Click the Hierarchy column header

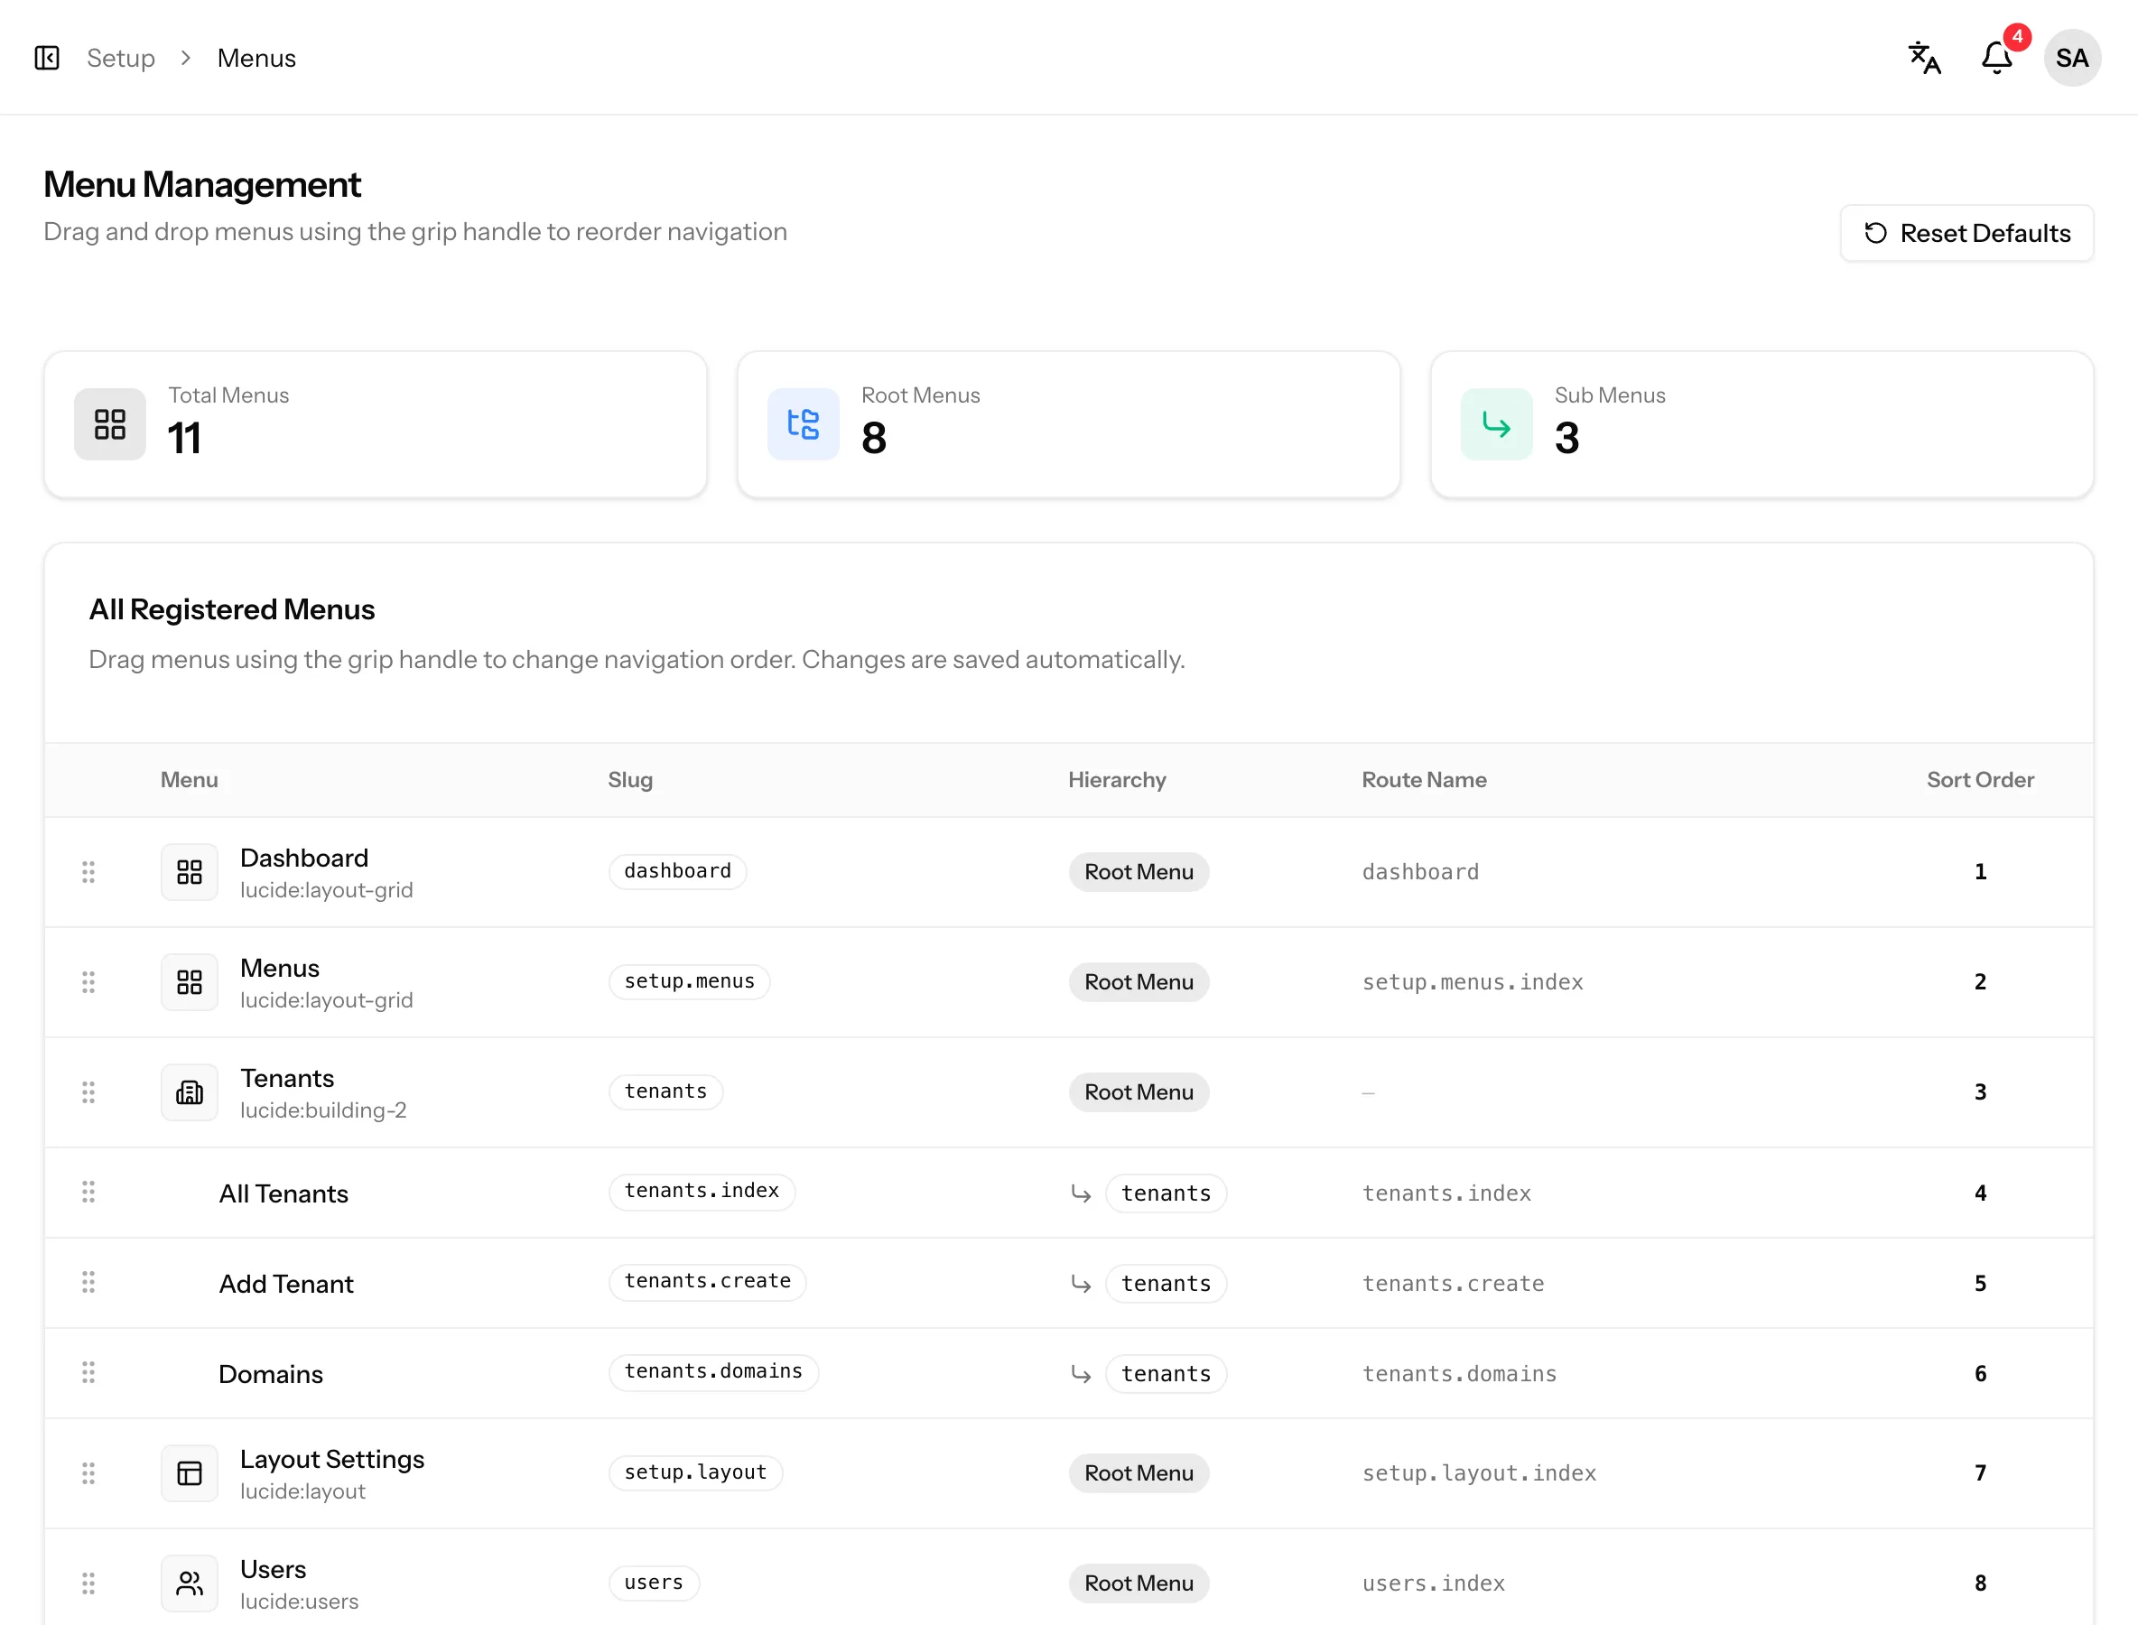coord(1117,780)
